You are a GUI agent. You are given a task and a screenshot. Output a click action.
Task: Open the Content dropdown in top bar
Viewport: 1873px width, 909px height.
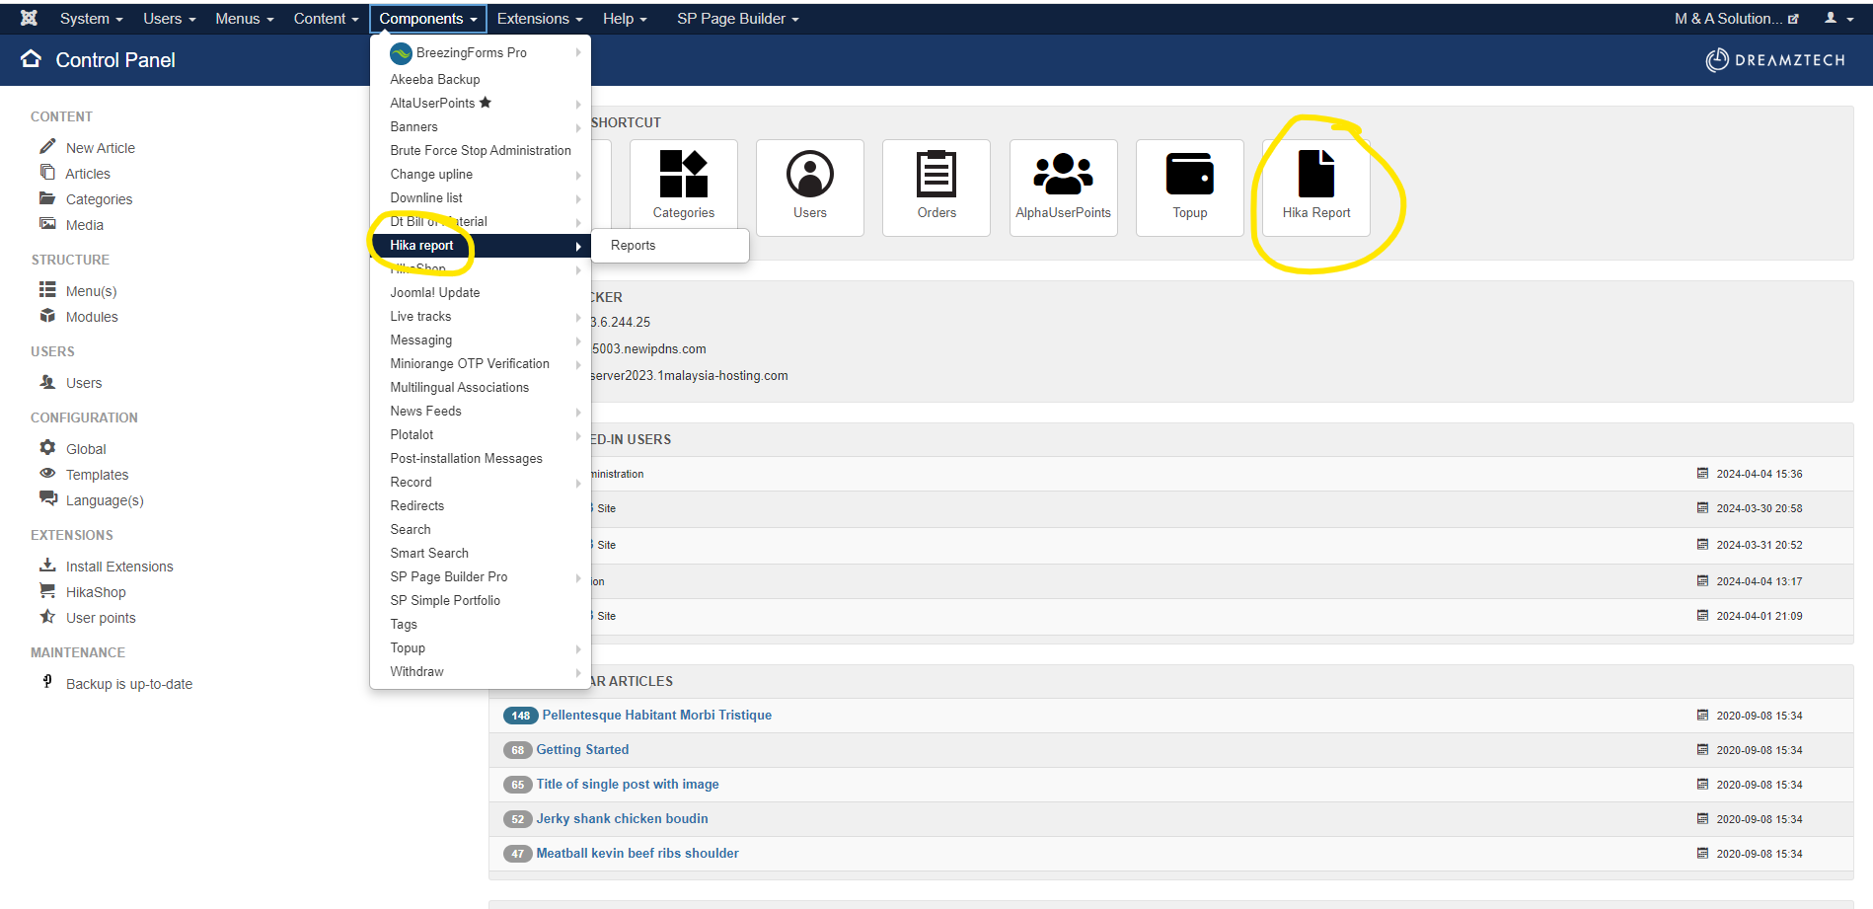tap(327, 19)
